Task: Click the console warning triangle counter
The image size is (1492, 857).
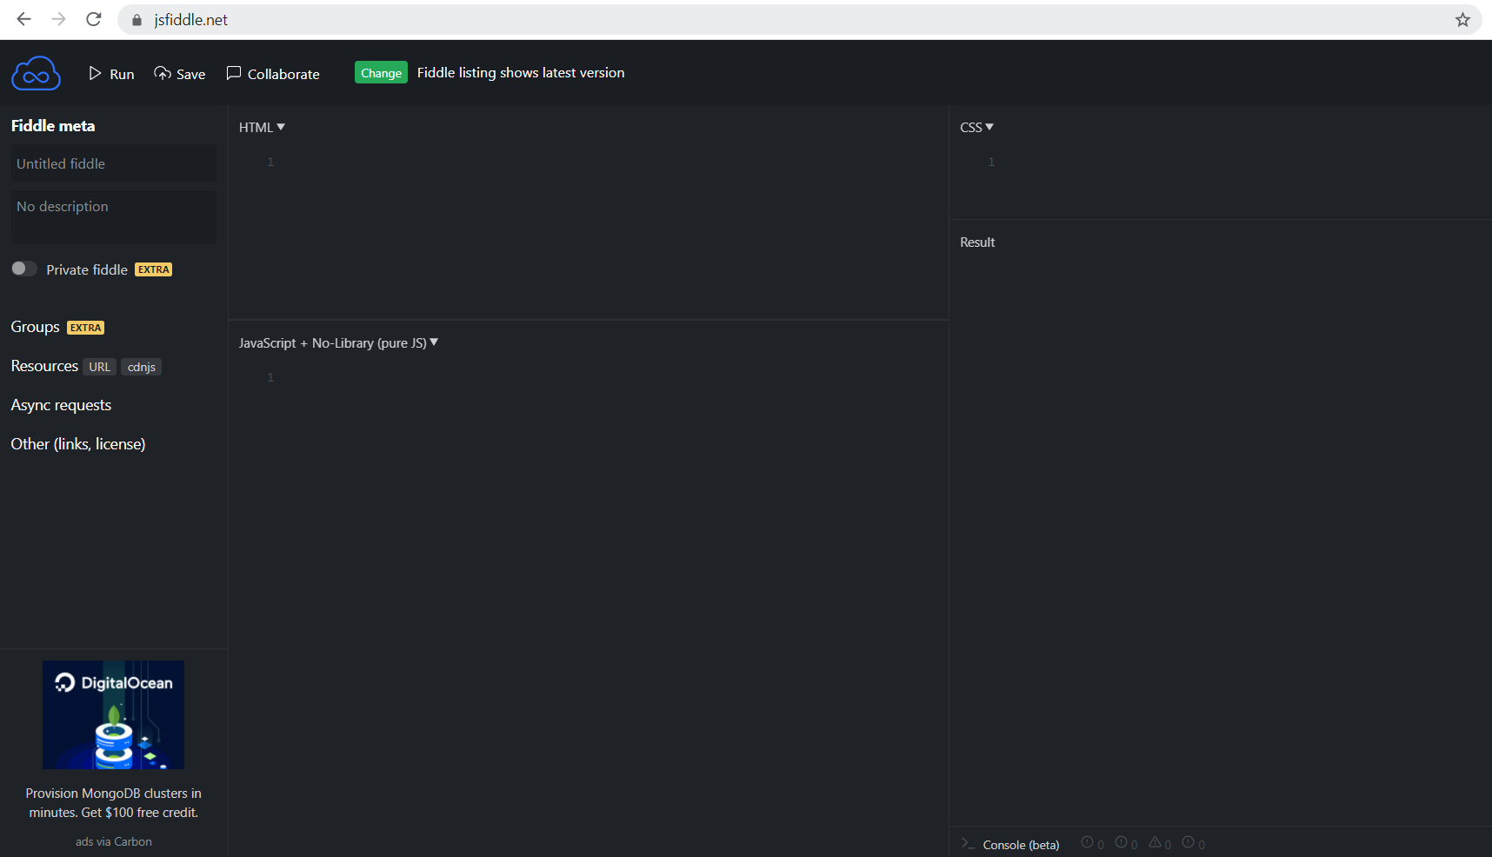Action: [x=1159, y=843]
